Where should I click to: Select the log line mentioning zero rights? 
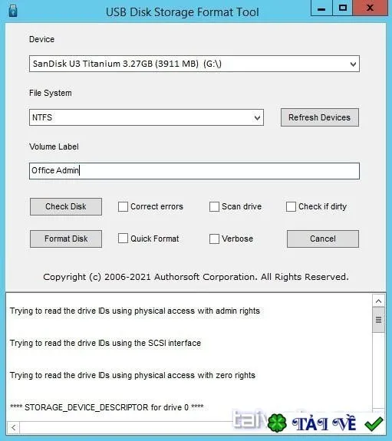click(133, 376)
